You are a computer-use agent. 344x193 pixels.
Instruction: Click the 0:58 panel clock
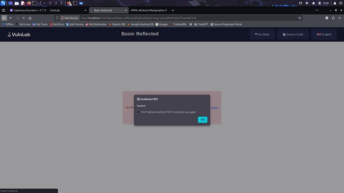(x=326, y=3)
